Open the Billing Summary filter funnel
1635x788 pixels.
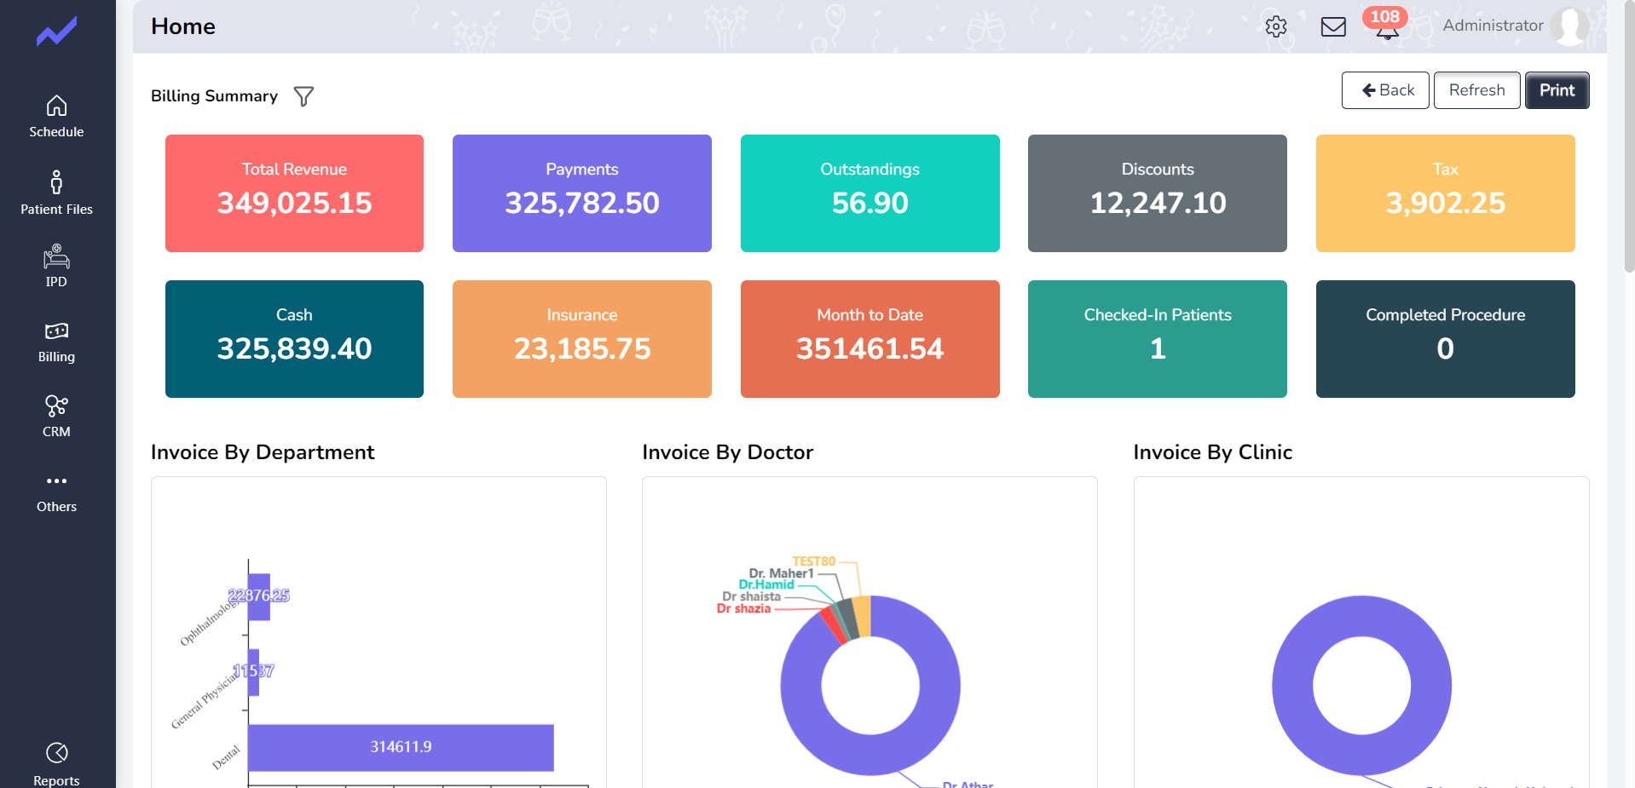click(303, 96)
